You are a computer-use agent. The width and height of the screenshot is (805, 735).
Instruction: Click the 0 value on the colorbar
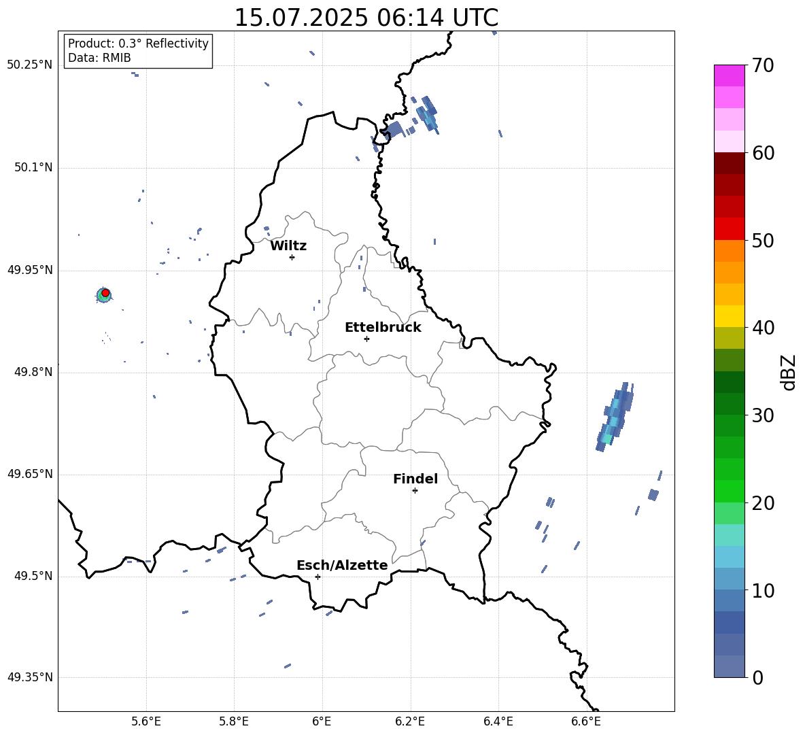757,677
